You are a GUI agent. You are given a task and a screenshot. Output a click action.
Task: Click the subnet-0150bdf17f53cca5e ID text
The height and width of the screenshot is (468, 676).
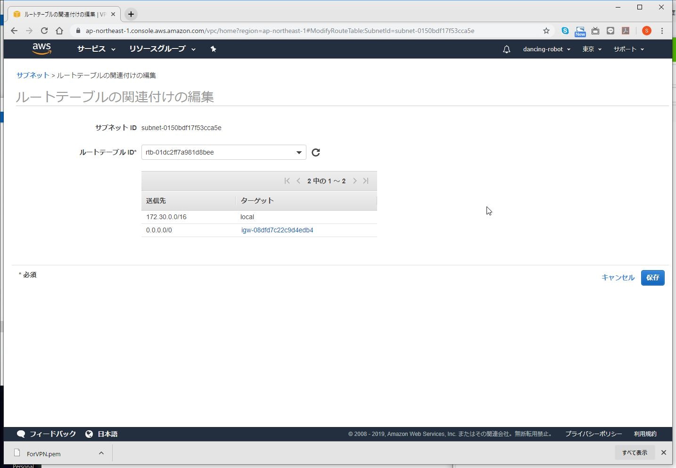181,128
